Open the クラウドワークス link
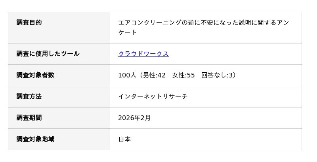The width and height of the screenshot is (317, 162). coord(143,54)
